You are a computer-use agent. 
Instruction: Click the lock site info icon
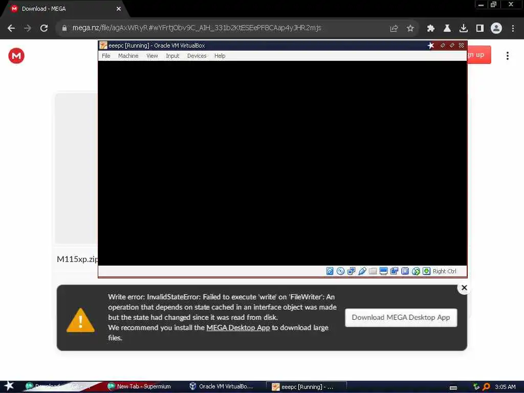64,28
